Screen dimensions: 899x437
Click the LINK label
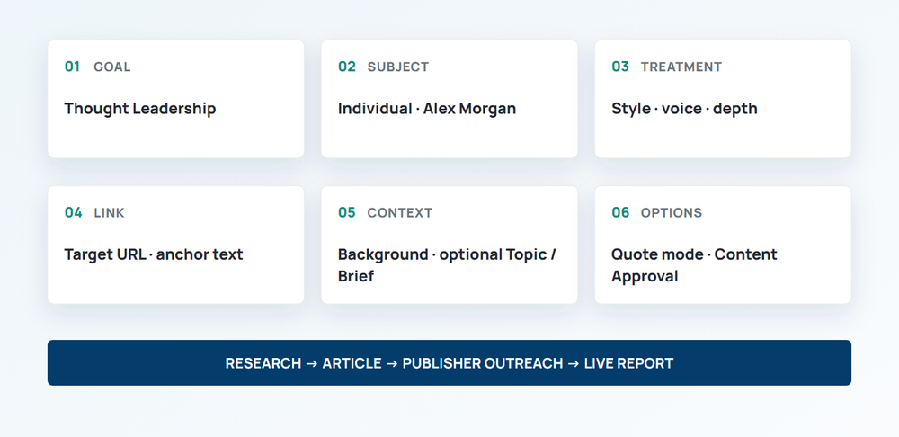coord(109,213)
